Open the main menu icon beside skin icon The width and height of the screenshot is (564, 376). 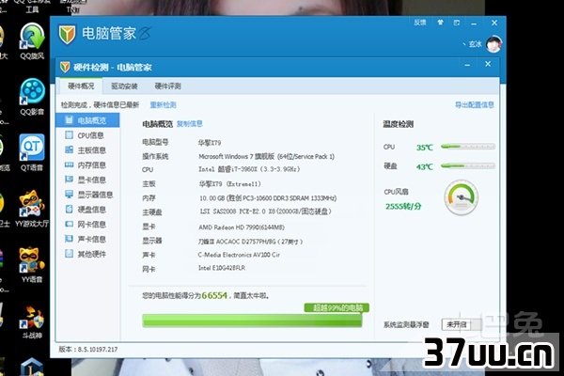click(x=457, y=23)
